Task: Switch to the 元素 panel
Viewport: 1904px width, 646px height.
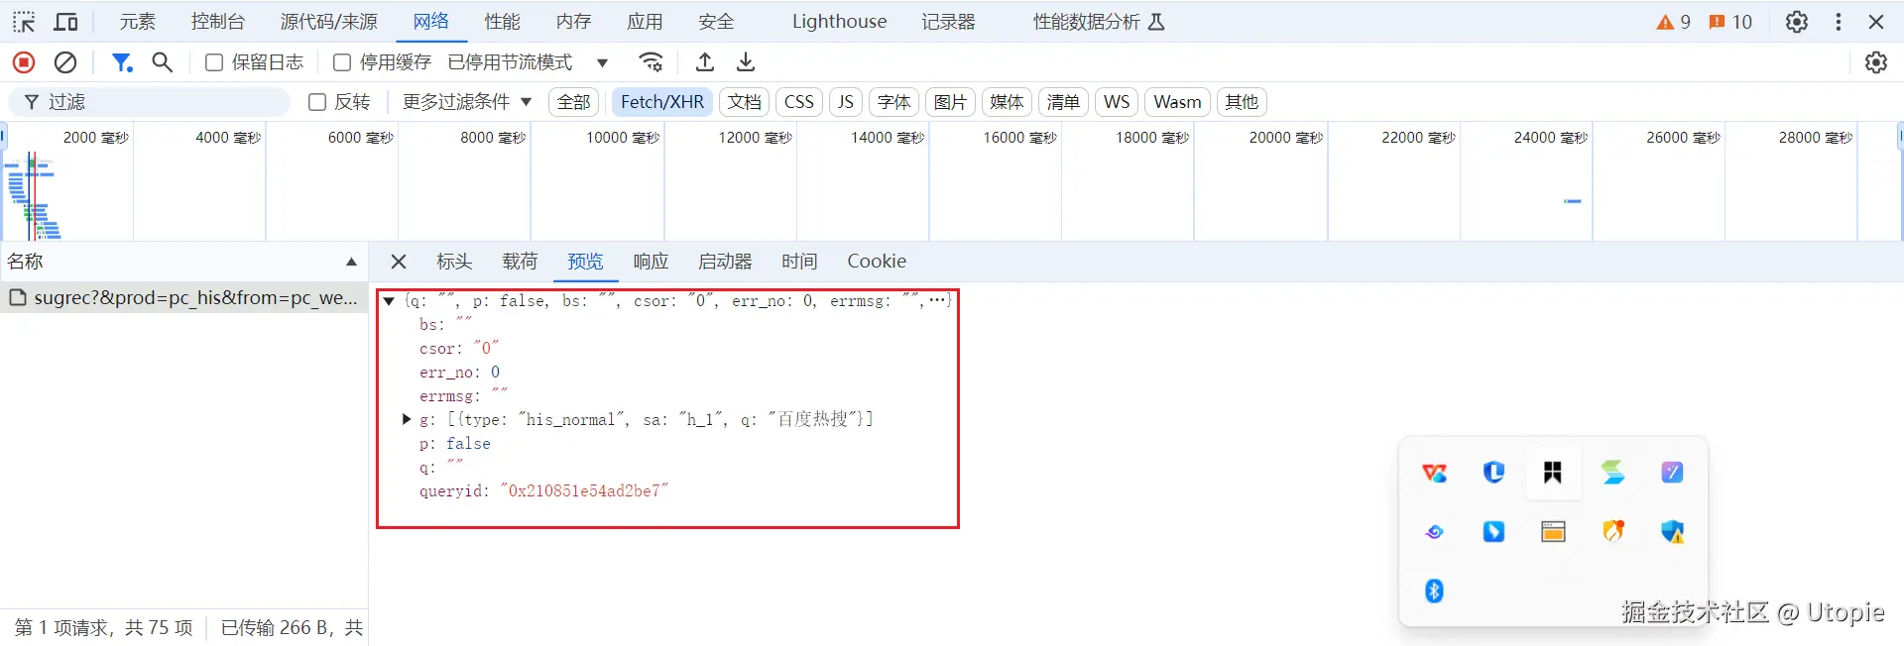Action: (x=137, y=22)
